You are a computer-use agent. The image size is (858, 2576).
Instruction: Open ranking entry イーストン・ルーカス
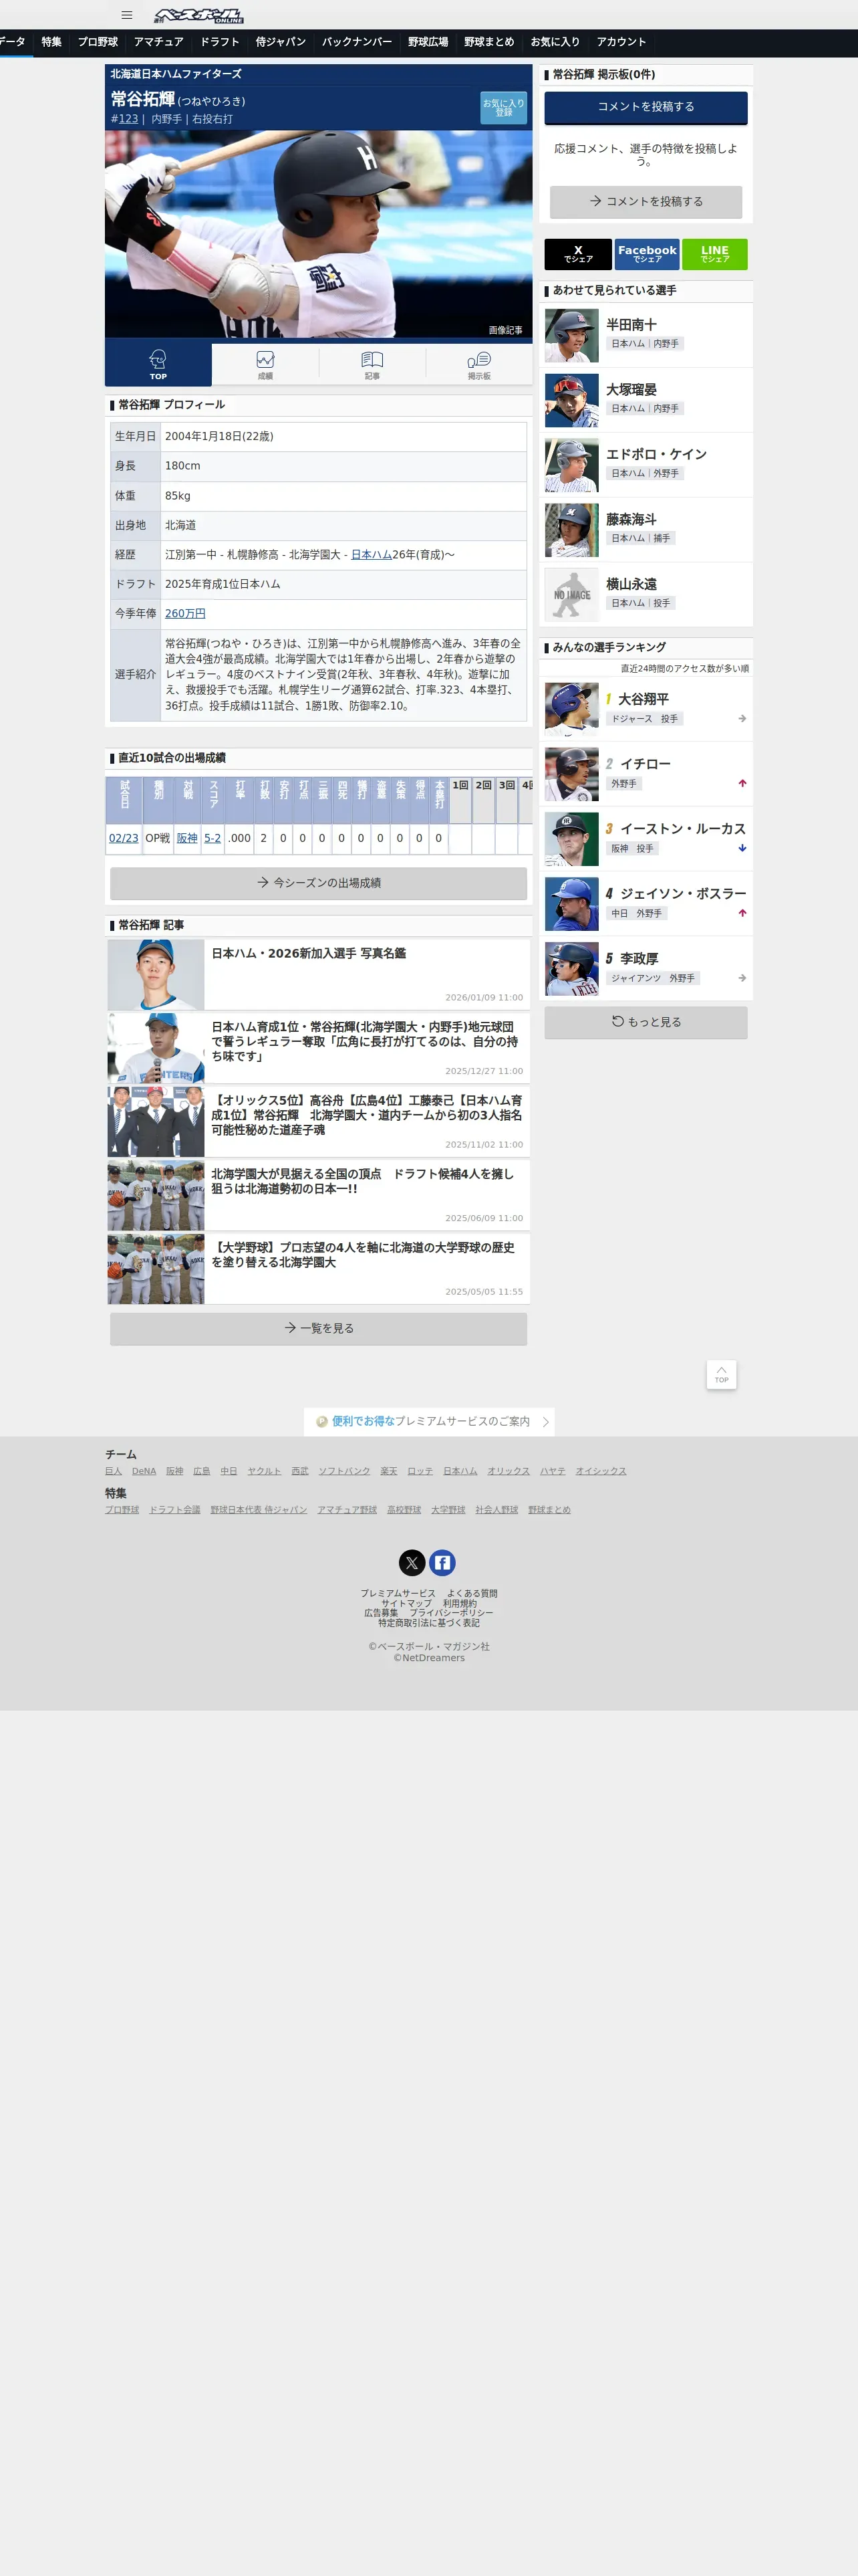(x=646, y=839)
